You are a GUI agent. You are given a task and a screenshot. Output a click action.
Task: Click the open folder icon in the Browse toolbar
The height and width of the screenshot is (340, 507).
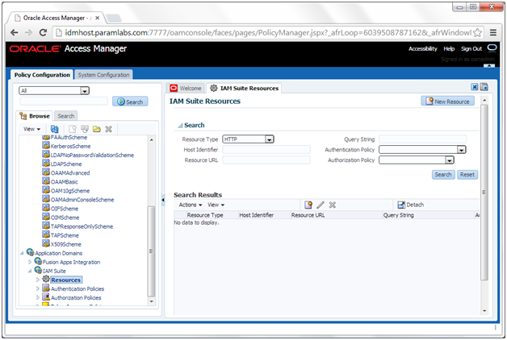(x=97, y=129)
